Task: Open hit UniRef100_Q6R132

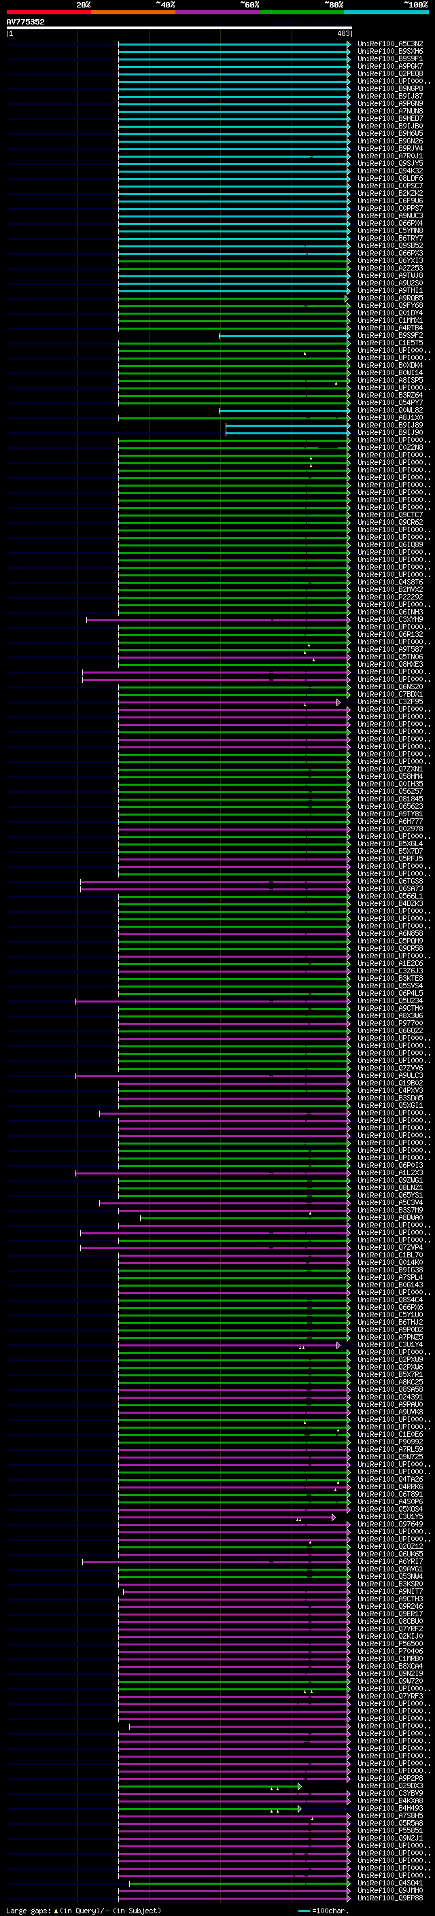Action: [x=390, y=634]
